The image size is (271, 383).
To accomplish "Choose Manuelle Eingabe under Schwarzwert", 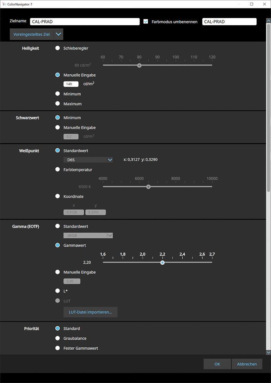I will click(58, 128).
